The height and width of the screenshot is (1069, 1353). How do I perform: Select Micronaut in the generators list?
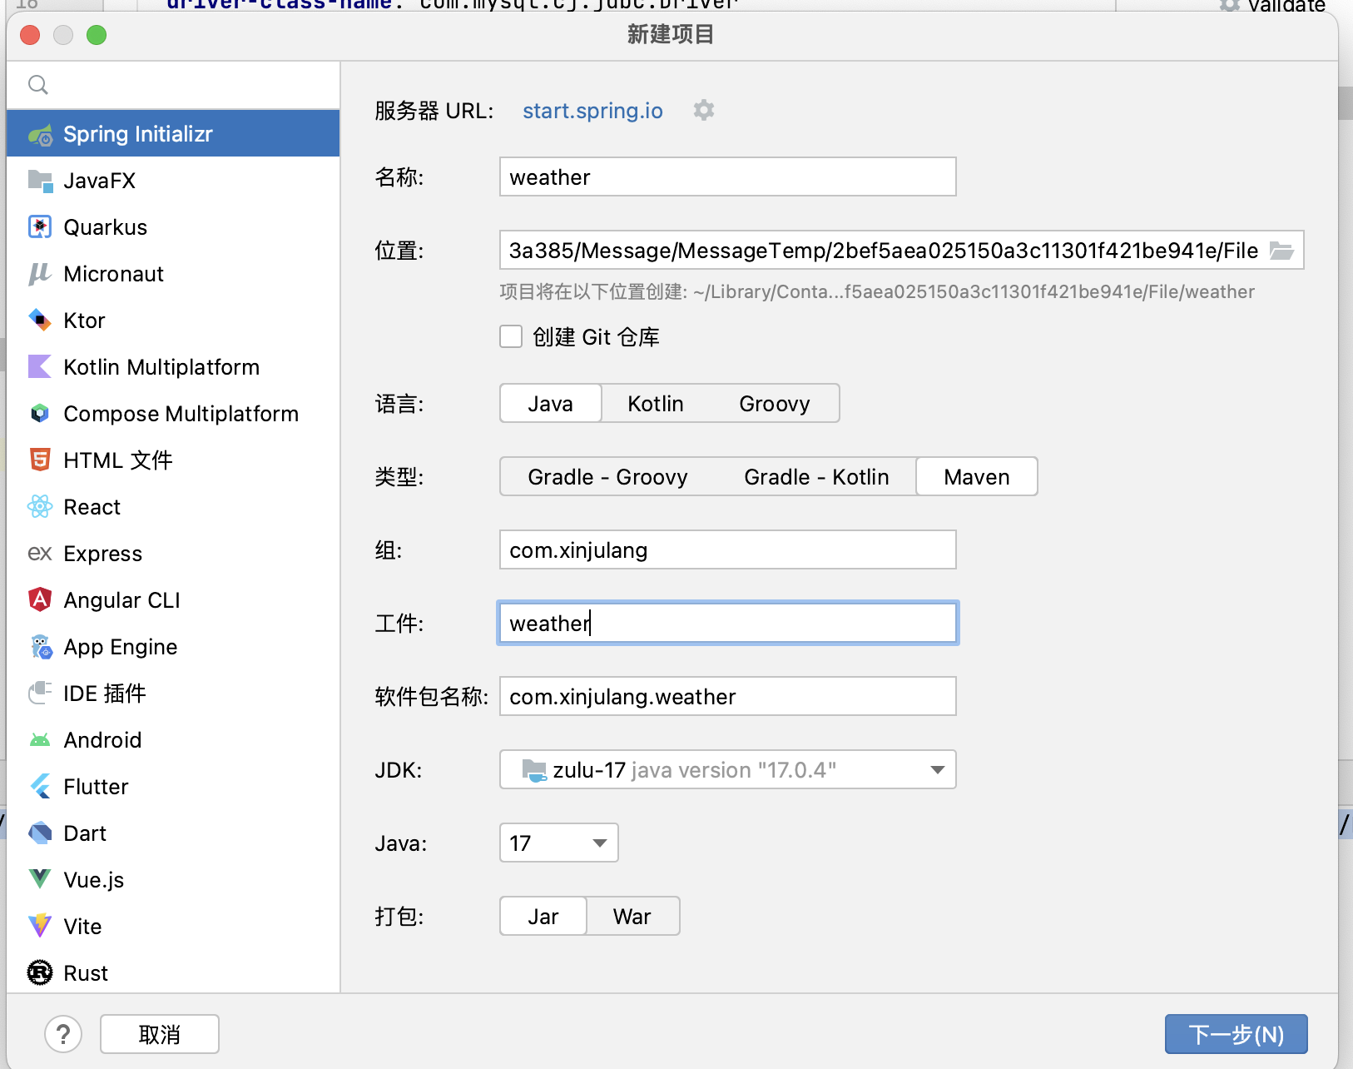pos(173,274)
